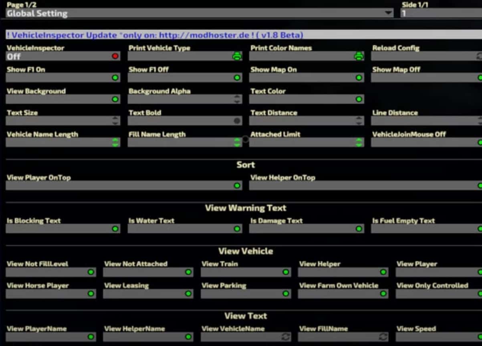Screen dimensions: 482x346
Task: Click the Print Color Names printer icon
Action: (x=359, y=57)
